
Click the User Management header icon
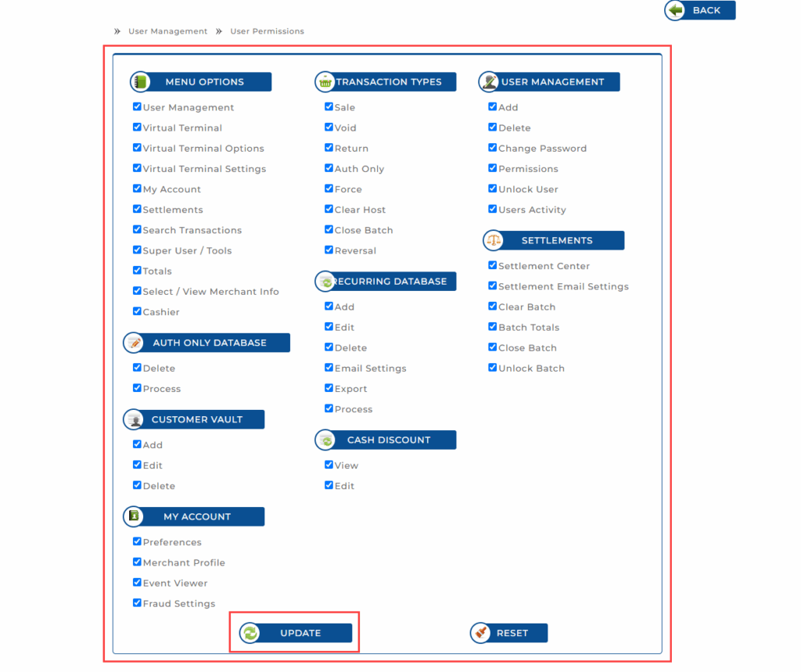[x=489, y=82]
